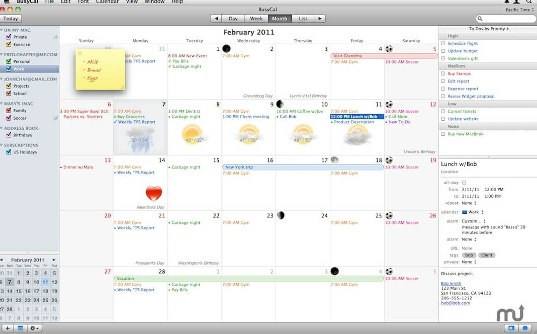The image size is (537, 334).
Task: Open the Pacific Time zone popup
Action: pos(519,10)
